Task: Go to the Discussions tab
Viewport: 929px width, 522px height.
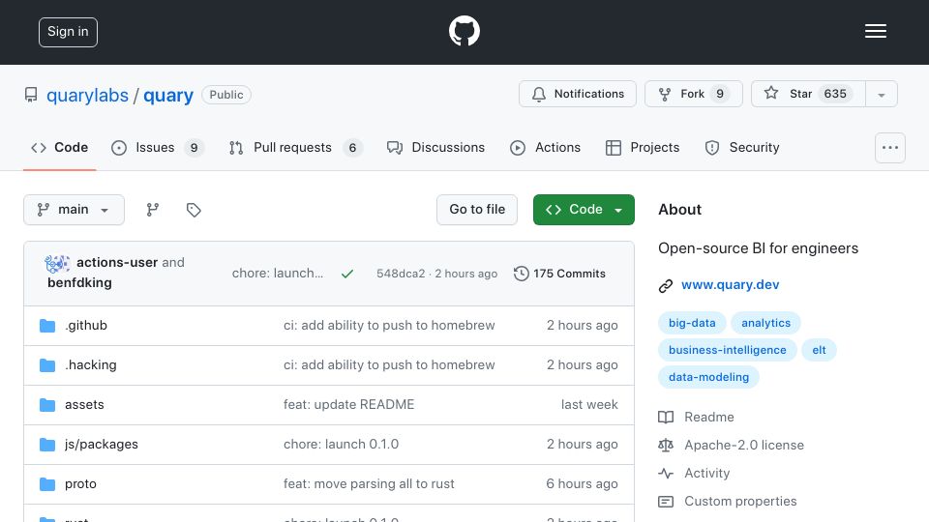Action: point(435,147)
